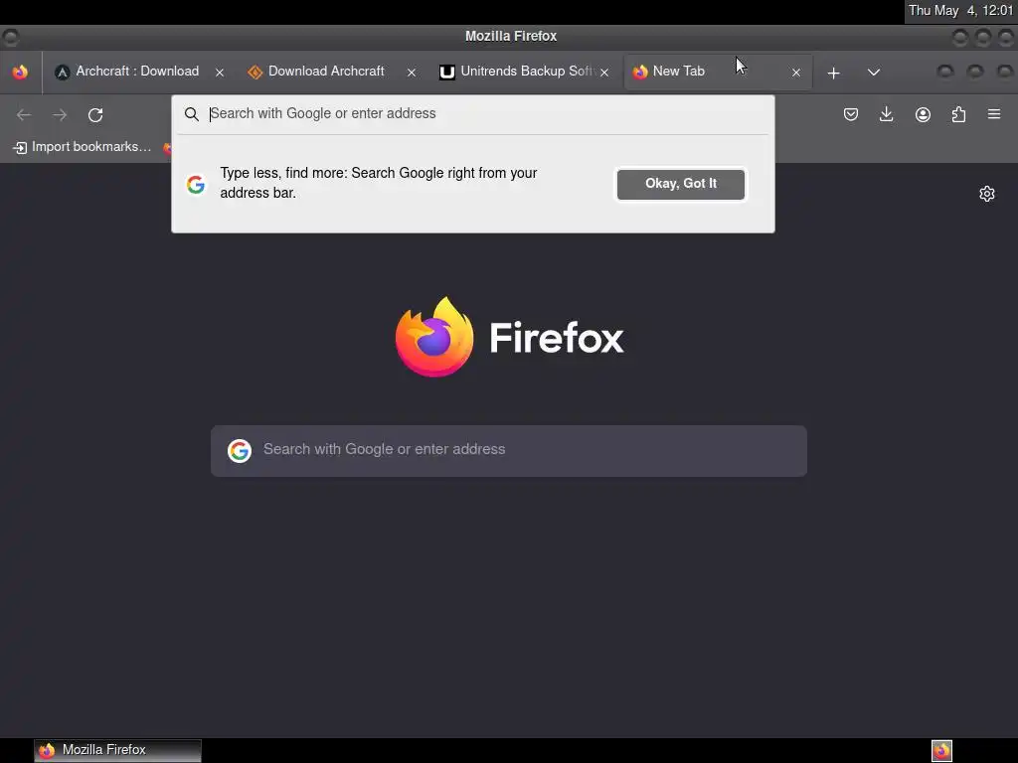The width and height of the screenshot is (1018, 763).
Task: Open Firefox View pinned tab icon
Action: pyautogui.click(x=20, y=72)
